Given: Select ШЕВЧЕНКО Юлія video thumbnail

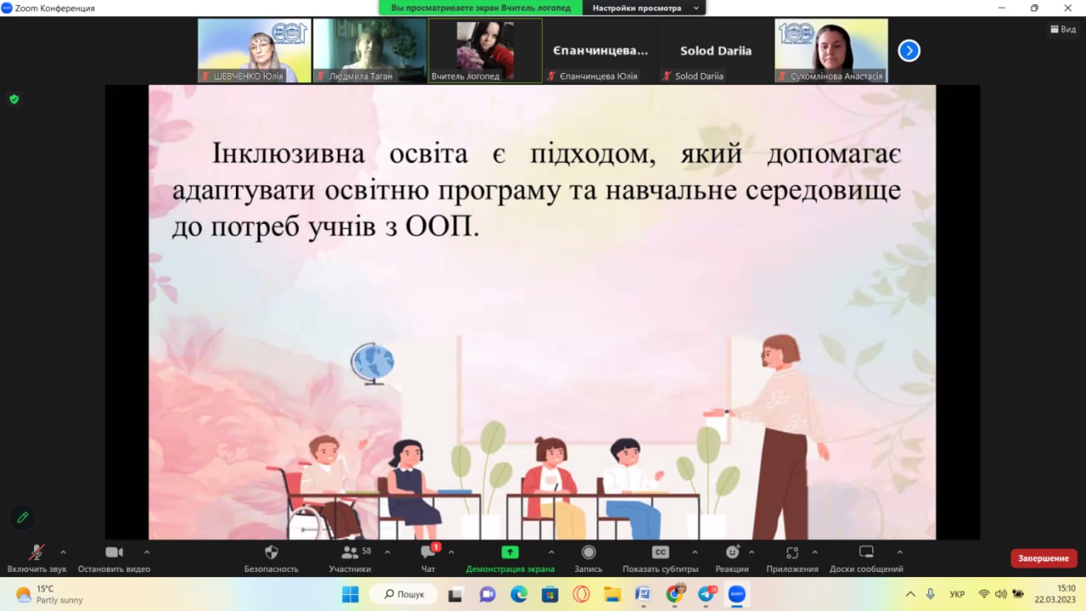Looking at the screenshot, I should pyautogui.click(x=255, y=51).
